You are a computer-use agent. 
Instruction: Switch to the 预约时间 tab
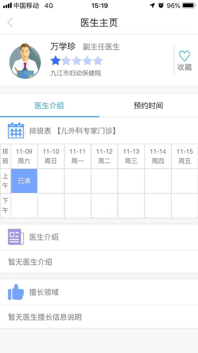pos(149,106)
